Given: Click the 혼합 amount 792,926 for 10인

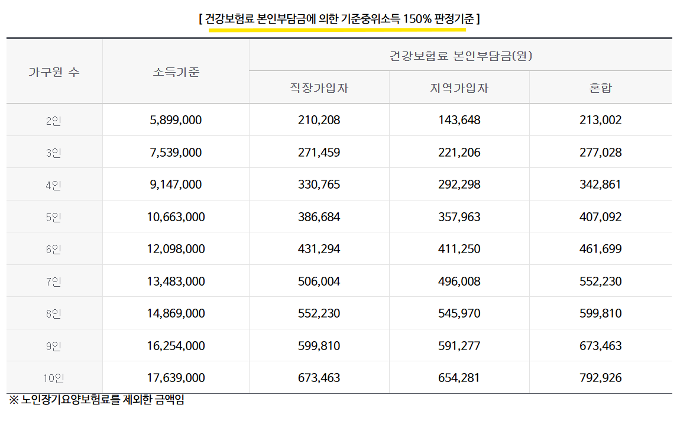Looking at the screenshot, I should pos(601,377).
